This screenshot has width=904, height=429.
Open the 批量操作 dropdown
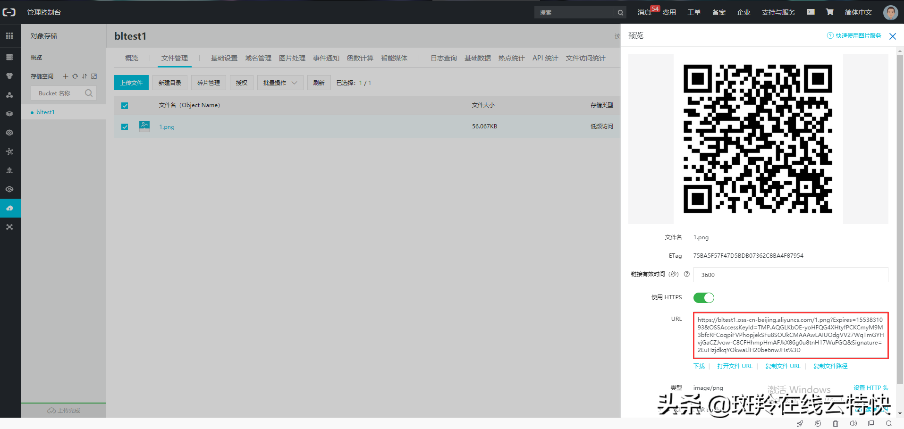[280, 83]
